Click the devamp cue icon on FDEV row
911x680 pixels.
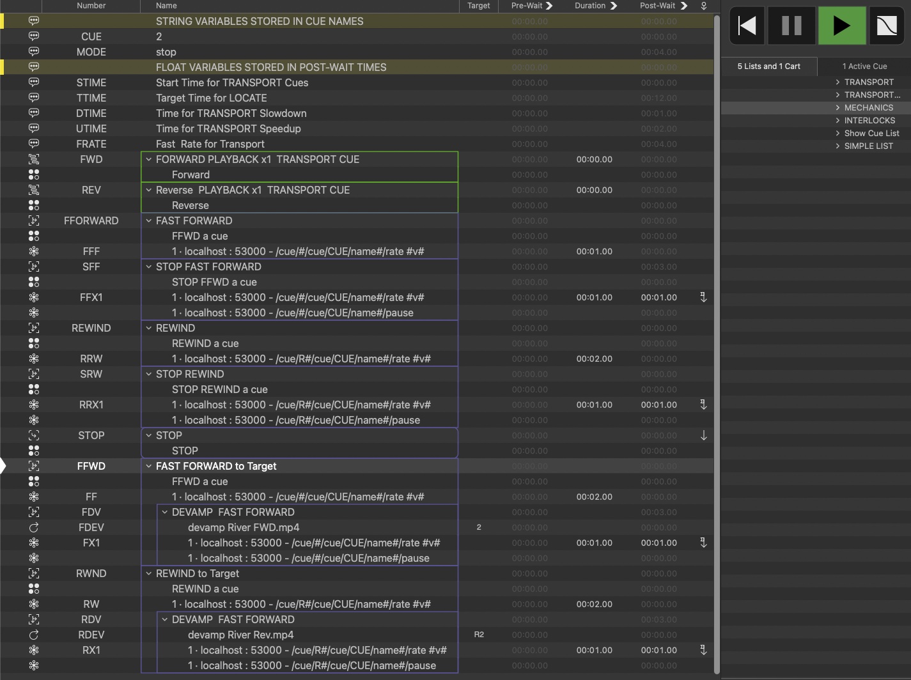click(34, 527)
